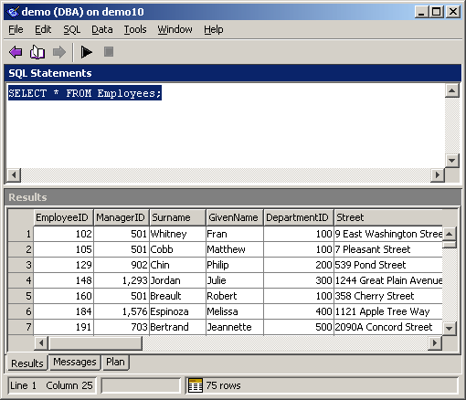
Task: Open the File menu
Action: pos(16,29)
